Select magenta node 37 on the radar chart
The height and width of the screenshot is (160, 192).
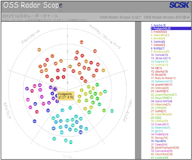[x=44, y=104]
